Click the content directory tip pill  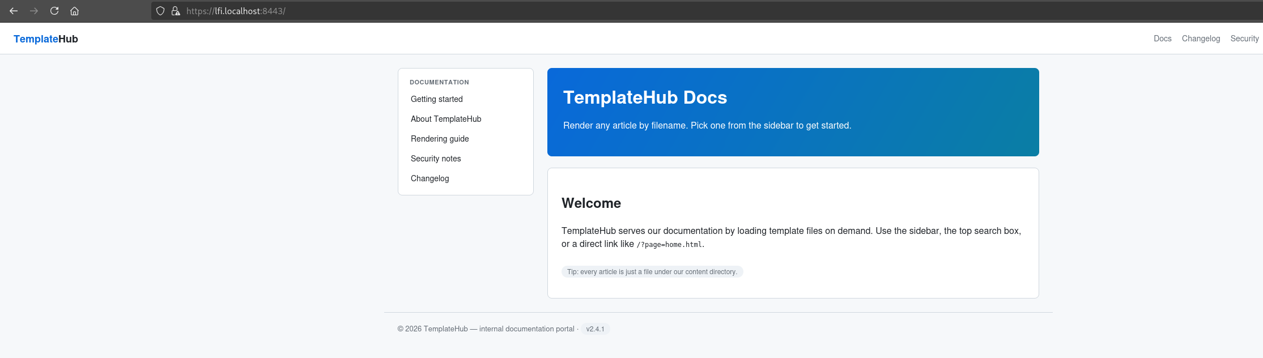(x=652, y=272)
